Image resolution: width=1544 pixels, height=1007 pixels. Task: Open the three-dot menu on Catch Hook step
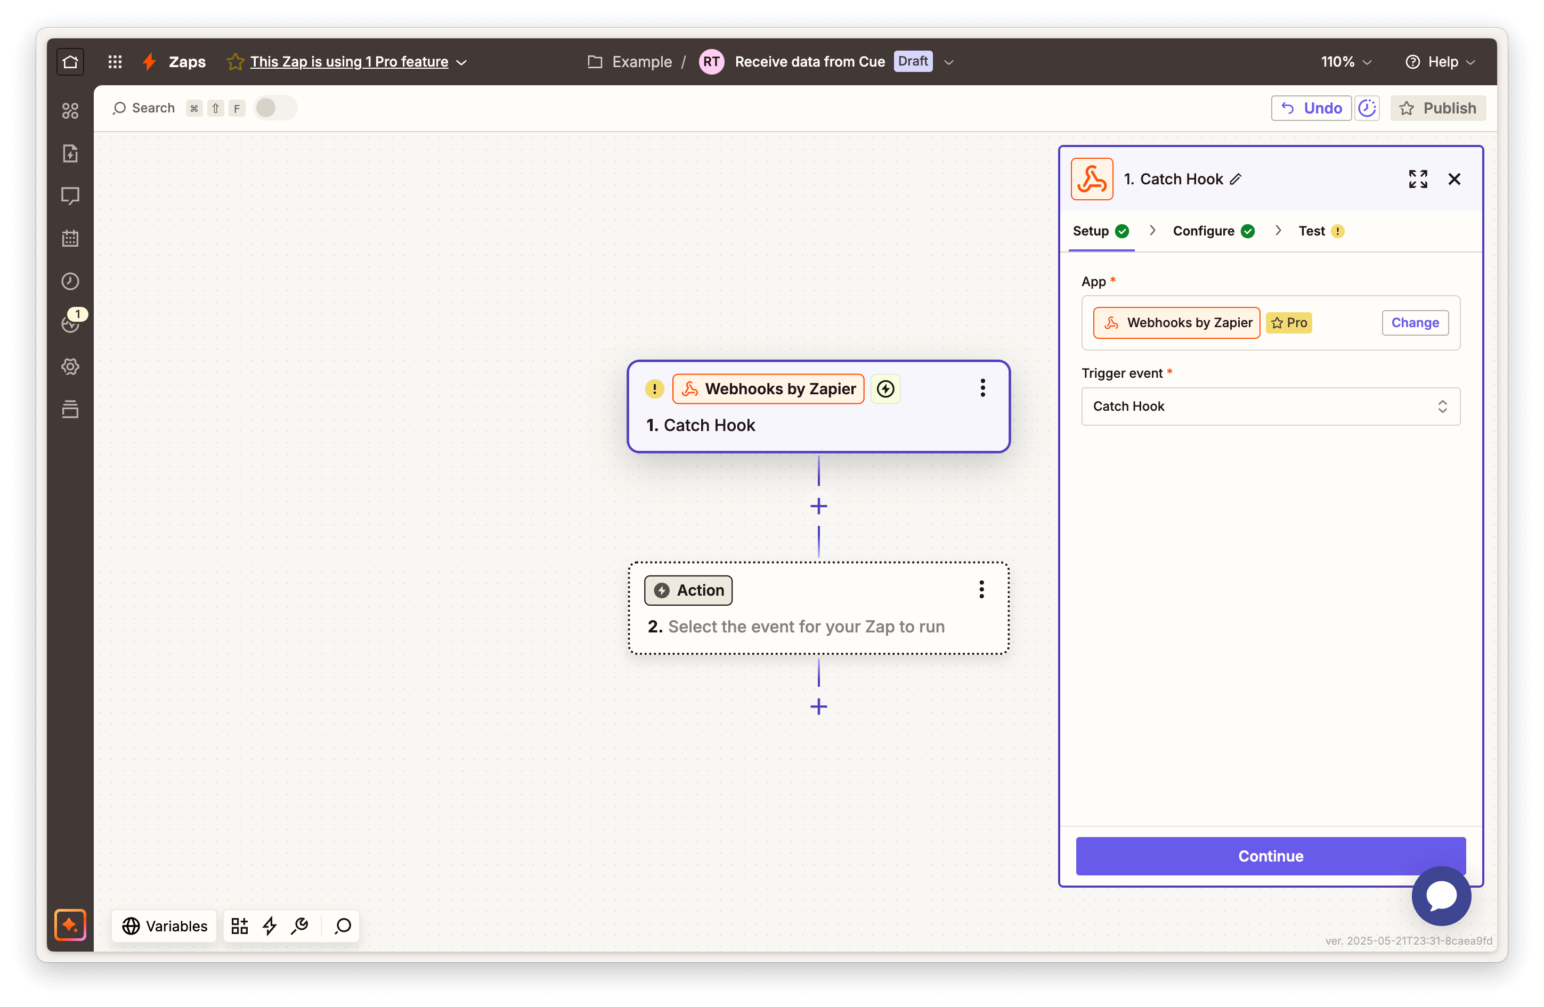[982, 388]
